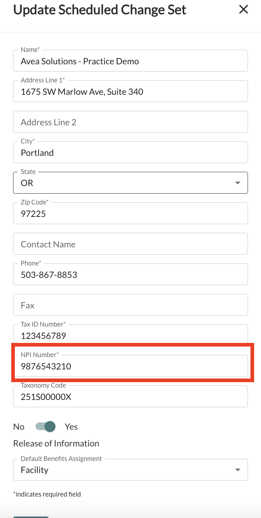Click the partially visible green button at bottom

point(31,517)
